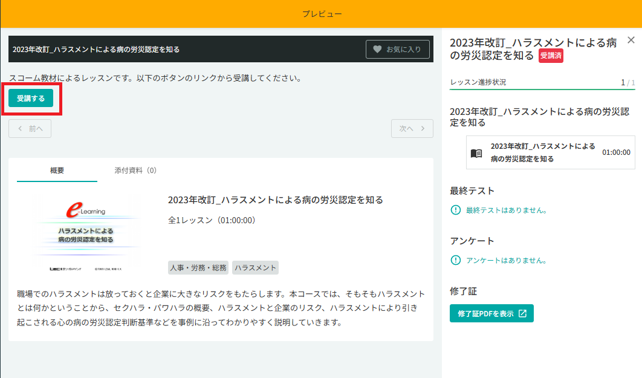Viewport: 642px width, 378px height.
Task: Click the heart icon in お気に入り
Action: click(377, 49)
